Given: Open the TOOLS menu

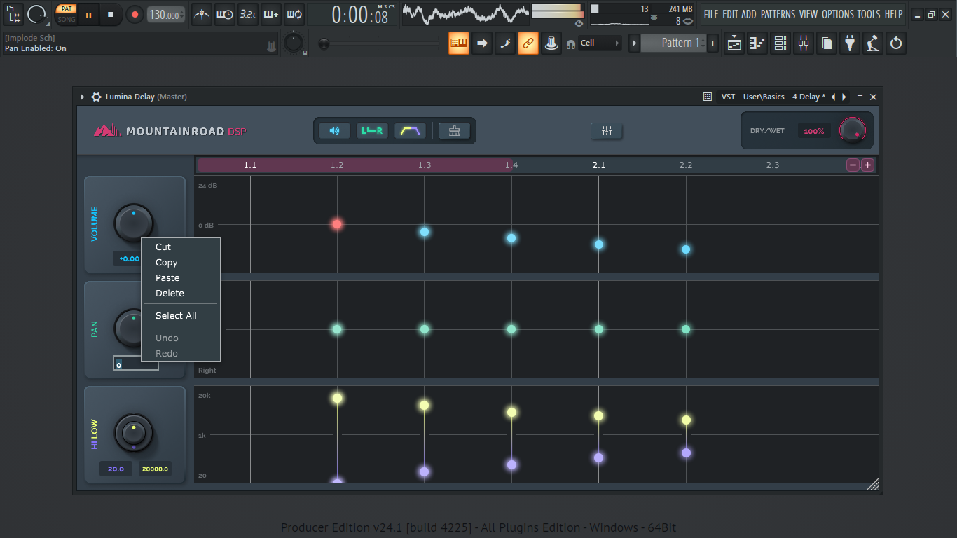Looking at the screenshot, I should pyautogui.click(x=869, y=14).
